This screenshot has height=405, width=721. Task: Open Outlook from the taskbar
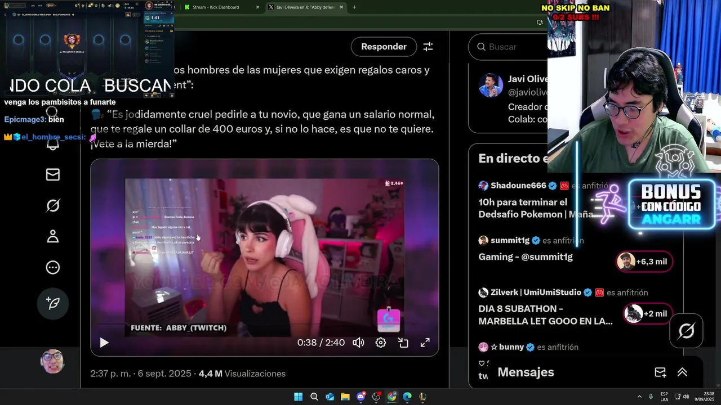click(x=330, y=397)
